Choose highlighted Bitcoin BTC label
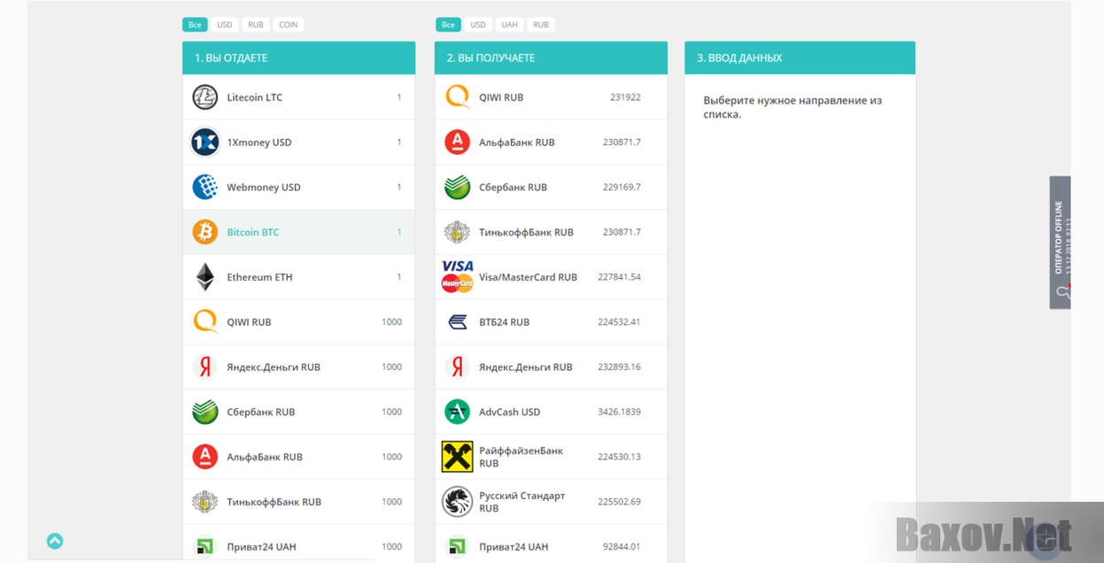1104x563 pixels. point(253,232)
